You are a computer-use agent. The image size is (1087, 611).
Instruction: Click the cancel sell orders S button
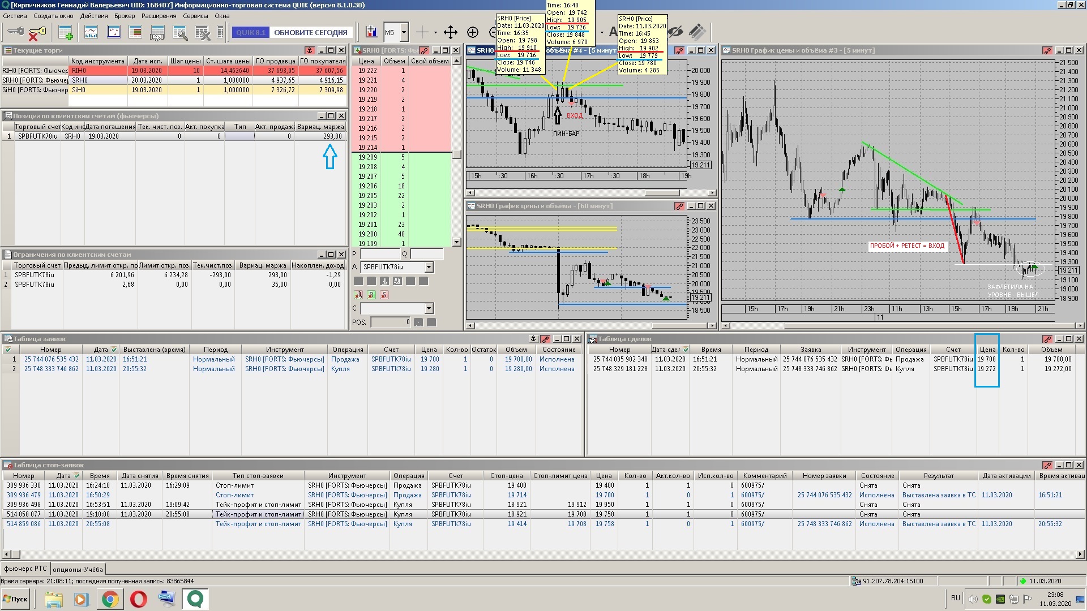pos(384,295)
